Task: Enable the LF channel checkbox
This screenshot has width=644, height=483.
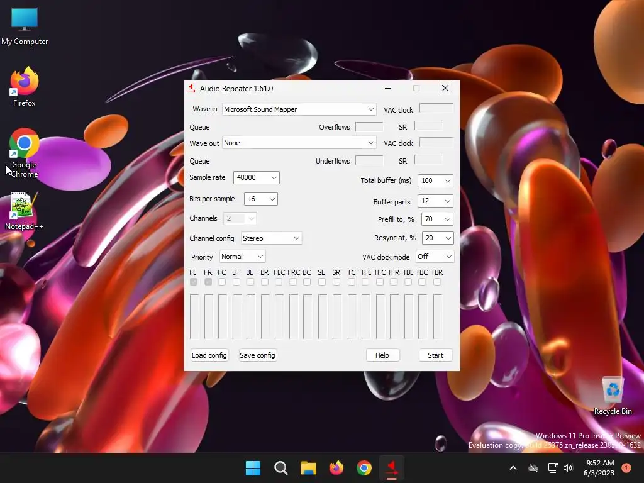Action: (x=236, y=282)
